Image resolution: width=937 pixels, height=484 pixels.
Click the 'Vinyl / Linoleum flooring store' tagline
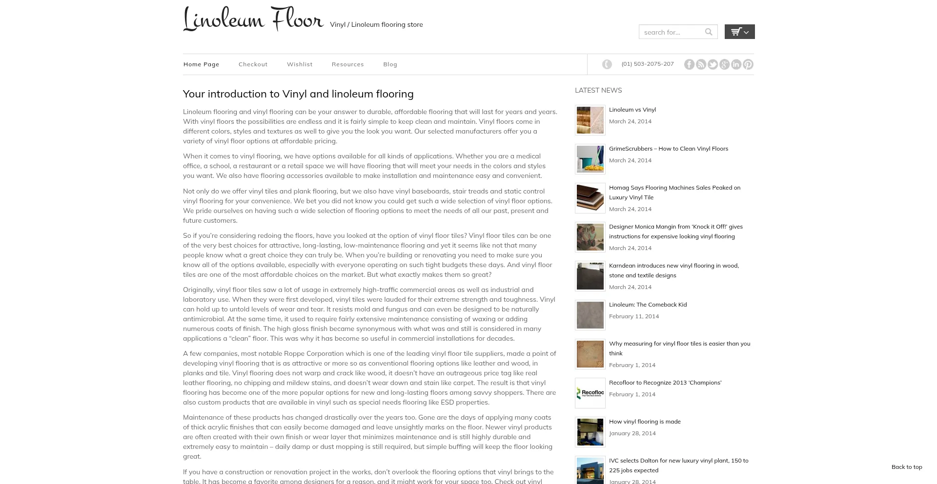point(376,24)
